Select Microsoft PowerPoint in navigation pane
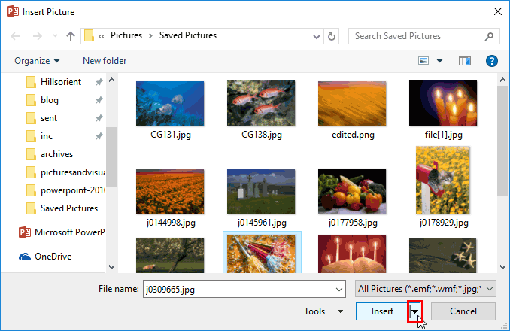The width and height of the screenshot is (510, 331). point(62,232)
